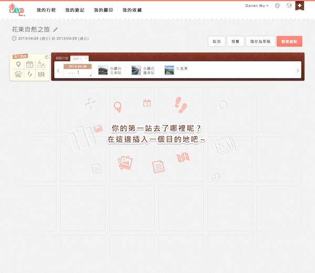Select the 七星潭 thumbnail in the itinerary
This screenshot has width=315, height=273.
(x=169, y=70)
